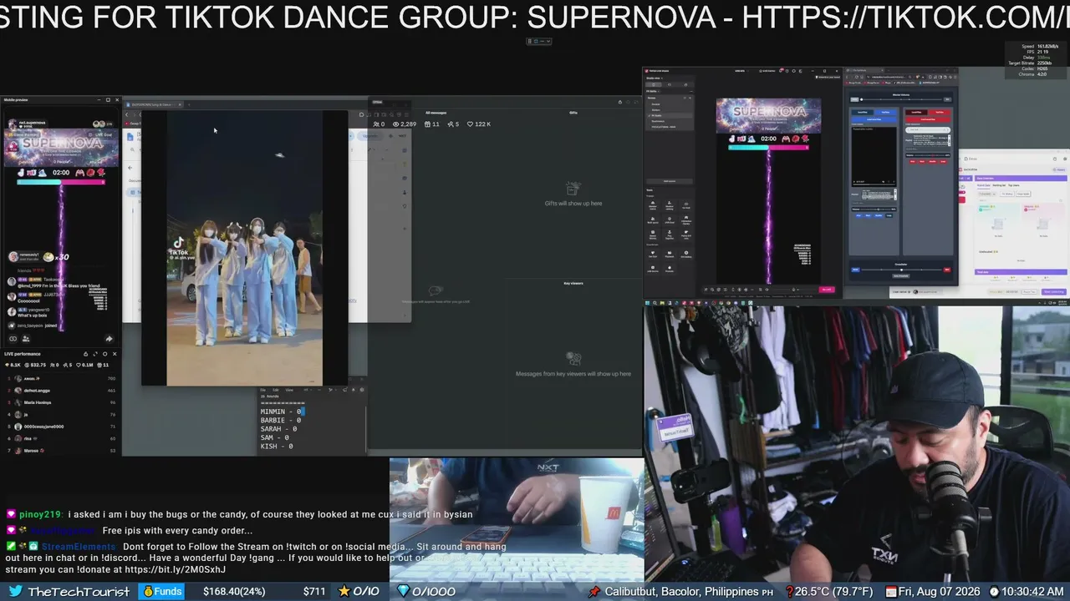The height and width of the screenshot is (601, 1070).
Task: Click the pinoy219 username in chat
Action: tap(39, 515)
